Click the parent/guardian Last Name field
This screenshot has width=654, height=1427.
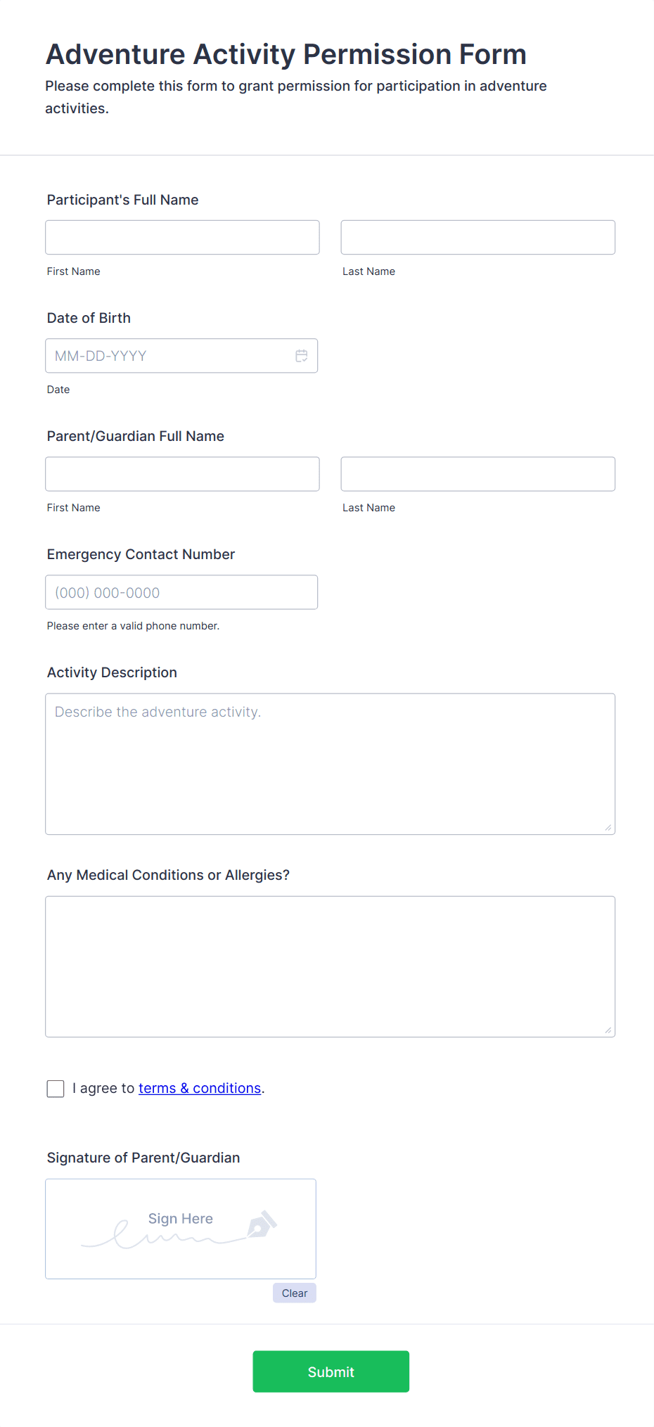coord(477,473)
